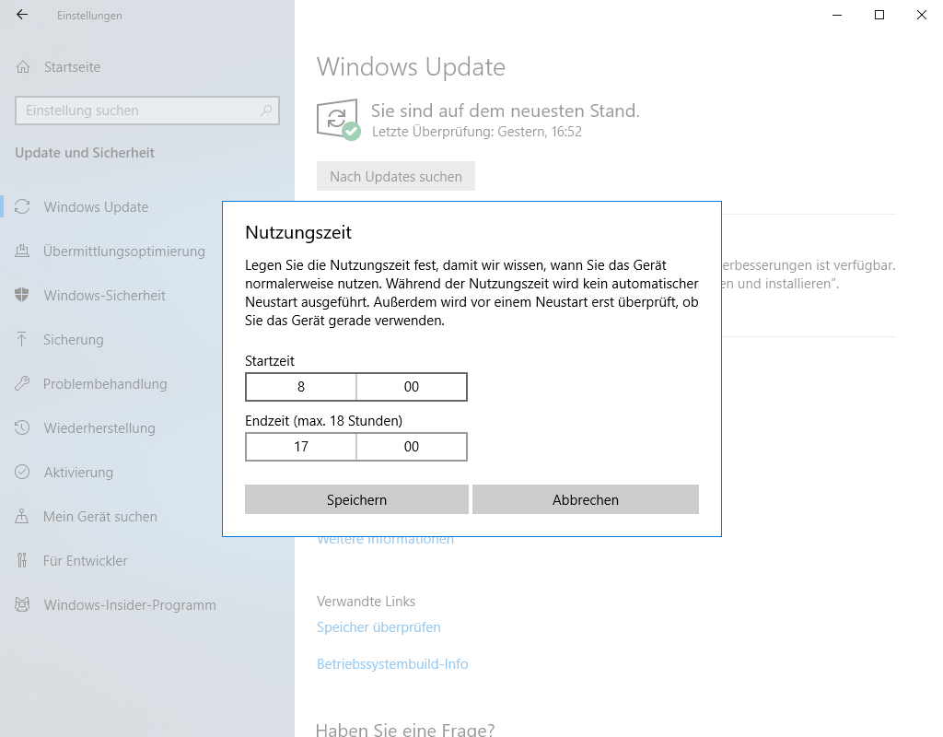
Task: Click the back arrow in Einstellungen
Action: [22, 15]
